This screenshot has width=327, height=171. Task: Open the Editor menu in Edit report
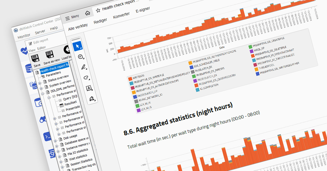tap(41, 48)
